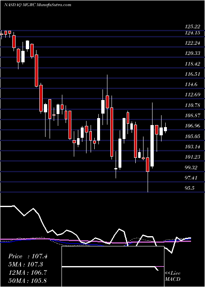Select the 116.51 price axis label
This screenshot has height=287, width=205.
[x=192, y=74]
